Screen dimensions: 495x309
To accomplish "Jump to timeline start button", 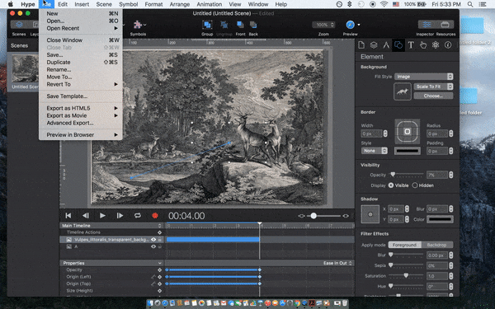I will point(68,216).
